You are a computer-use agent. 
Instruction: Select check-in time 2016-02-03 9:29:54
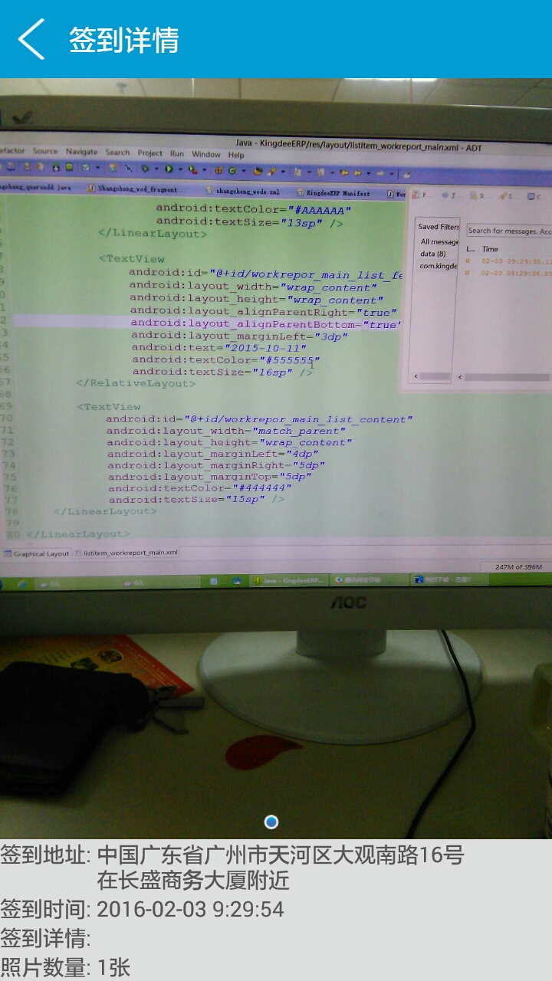[x=190, y=910]
